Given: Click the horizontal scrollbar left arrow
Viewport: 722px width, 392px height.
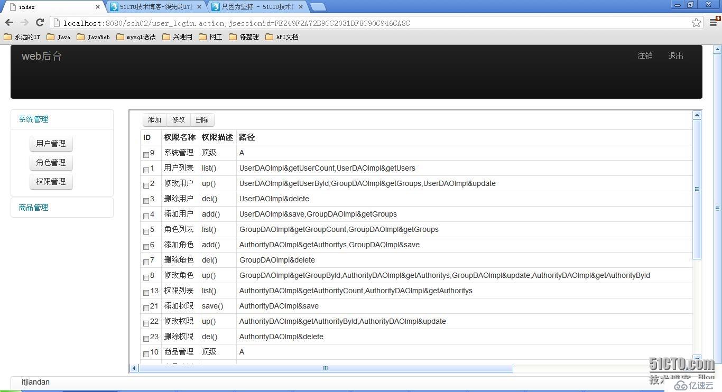Looking at the screenshot, I should click(134, 368).
